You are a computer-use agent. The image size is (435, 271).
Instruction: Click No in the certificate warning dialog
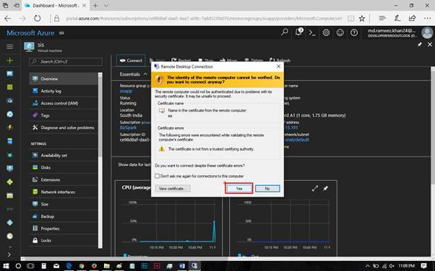point(267,189)
